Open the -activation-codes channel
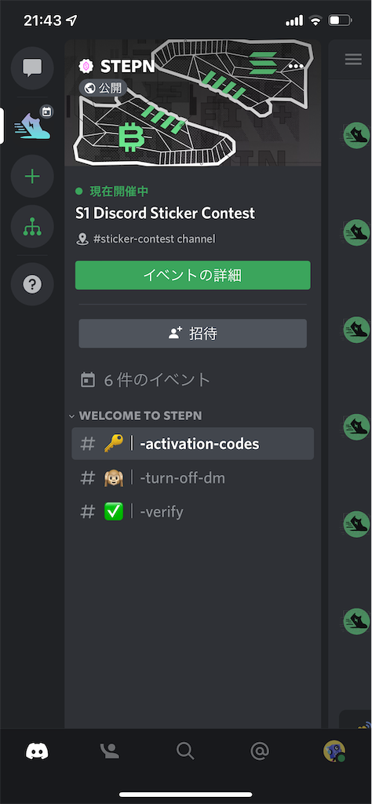Viewport: 372px width, 804px height. coord(192,444)
